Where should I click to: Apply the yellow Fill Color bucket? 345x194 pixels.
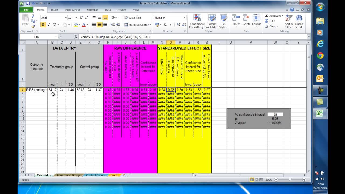(76, 25)
